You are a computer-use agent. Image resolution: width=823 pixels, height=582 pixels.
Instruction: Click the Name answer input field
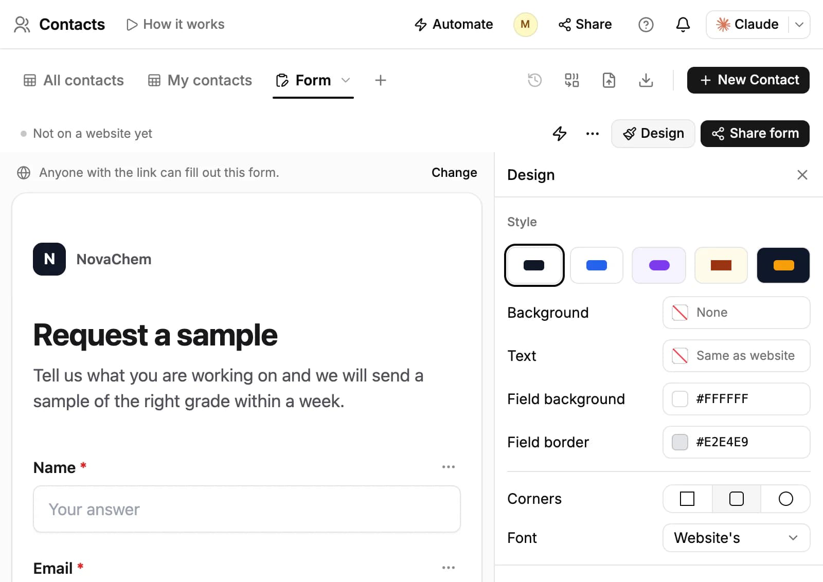pos(247,509)
